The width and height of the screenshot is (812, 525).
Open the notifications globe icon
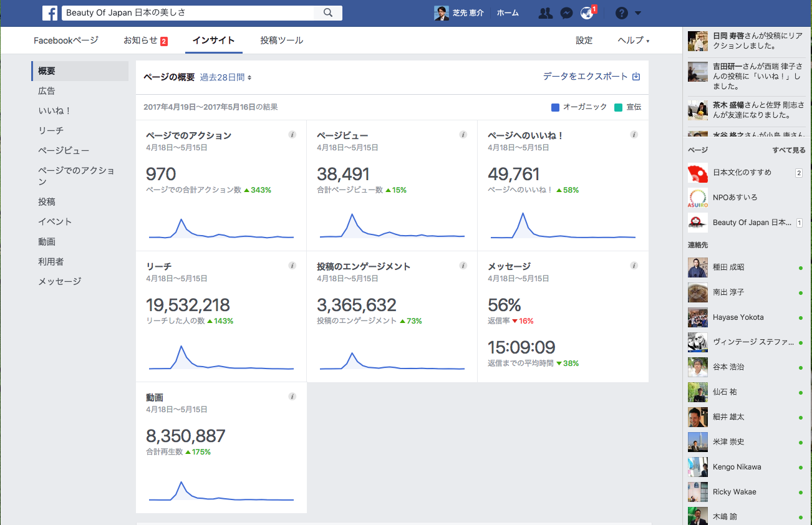pyautogui.click(x=586, y=12)
